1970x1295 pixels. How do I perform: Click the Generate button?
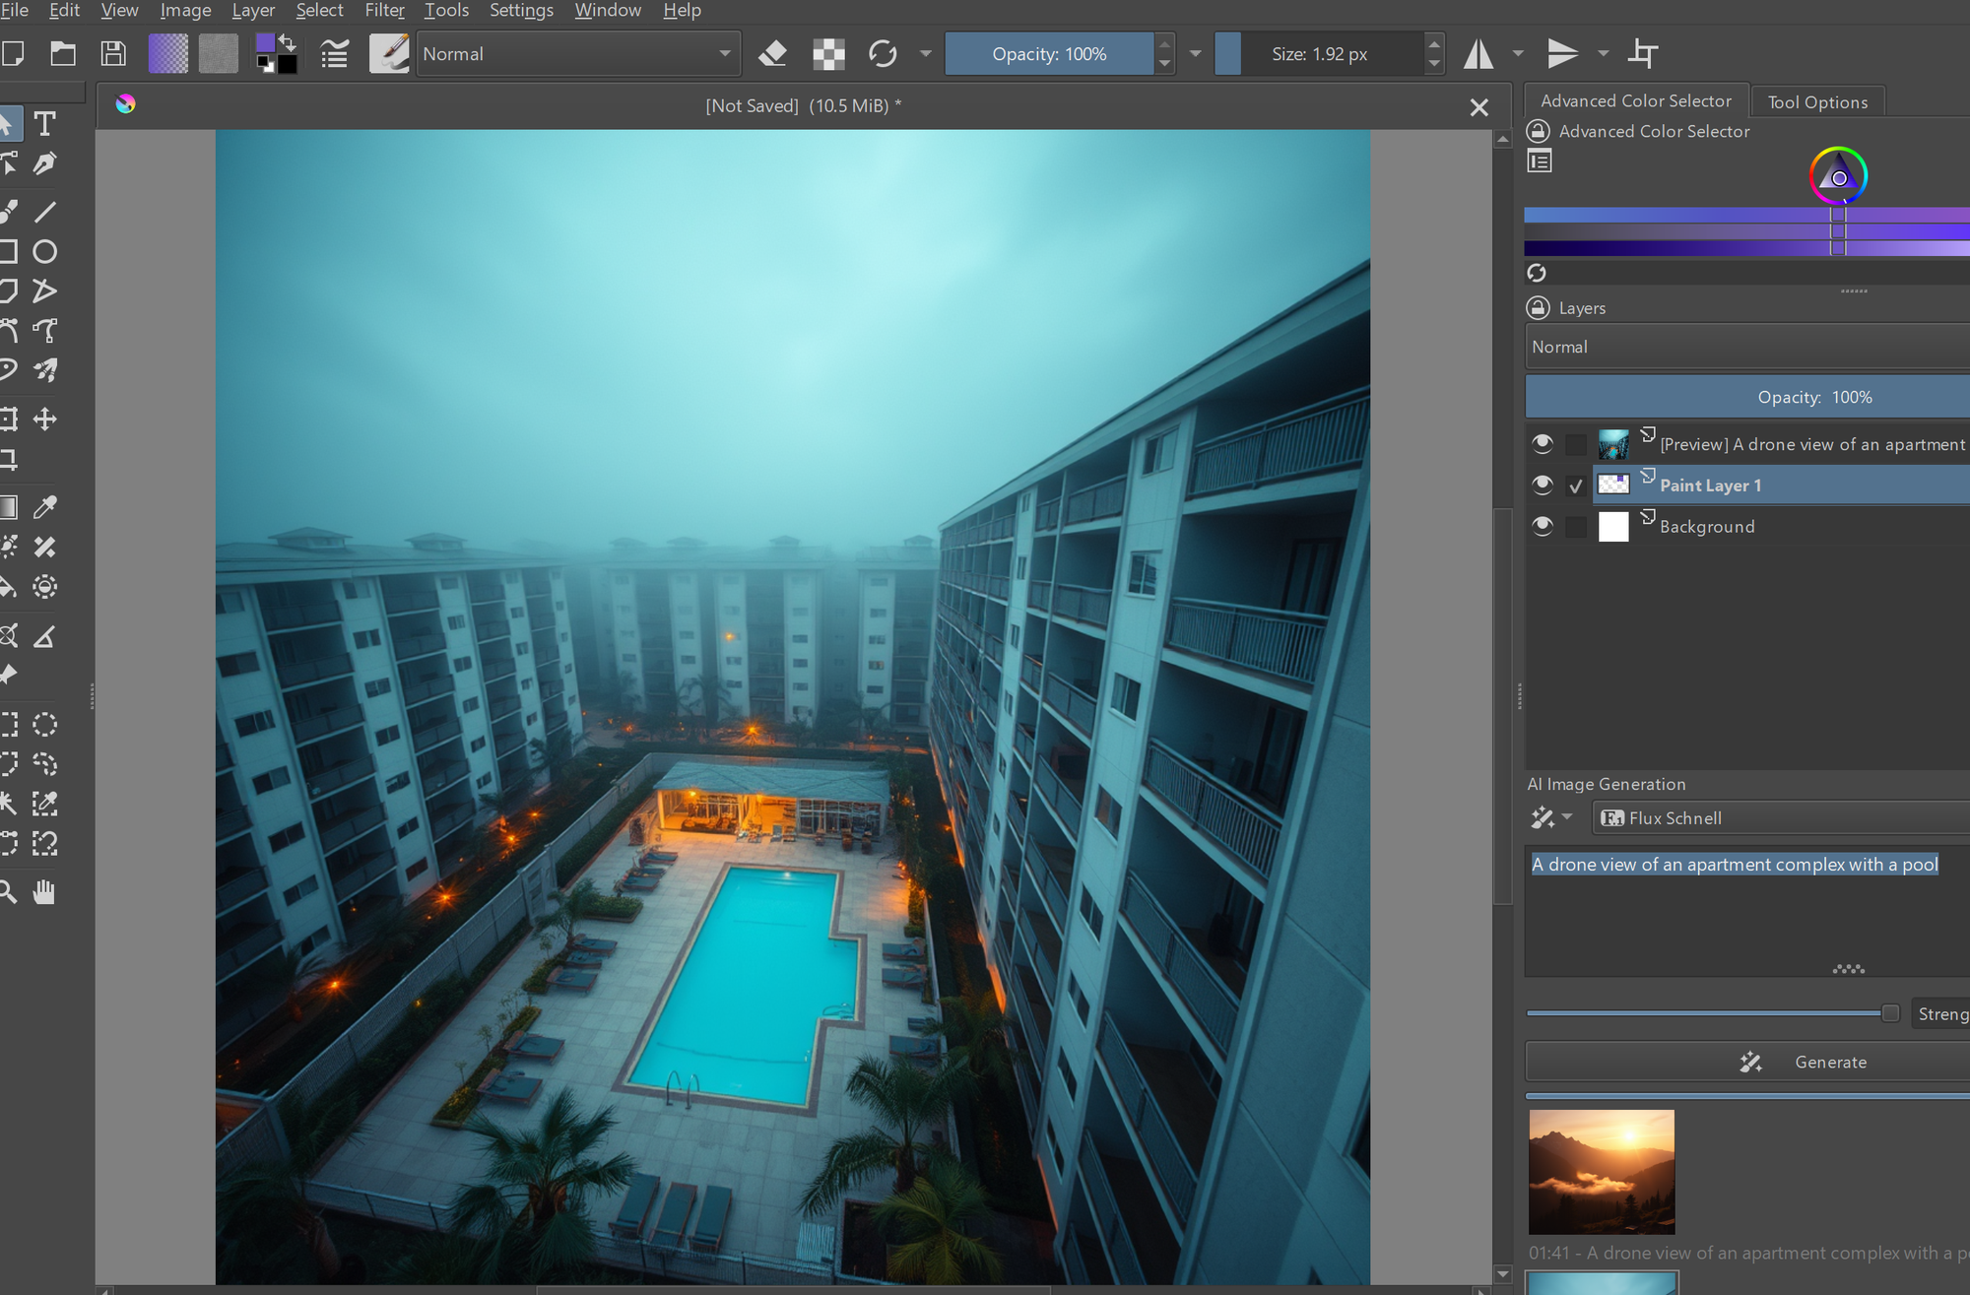[x=1830, y=1062]
